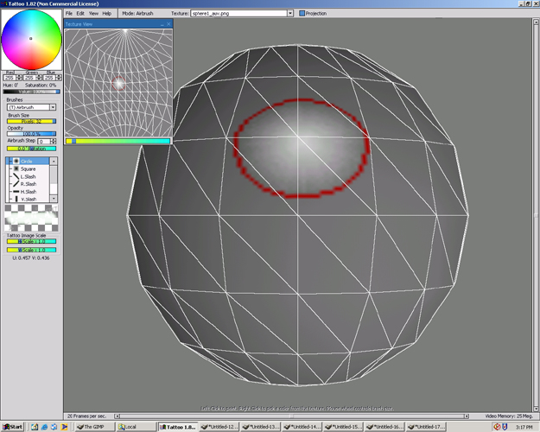540x432 pixels.
Task: Open the media player quick launch icon
Action: tap(64, 427)
